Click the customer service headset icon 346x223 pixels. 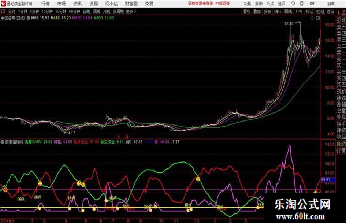(293, 4)
